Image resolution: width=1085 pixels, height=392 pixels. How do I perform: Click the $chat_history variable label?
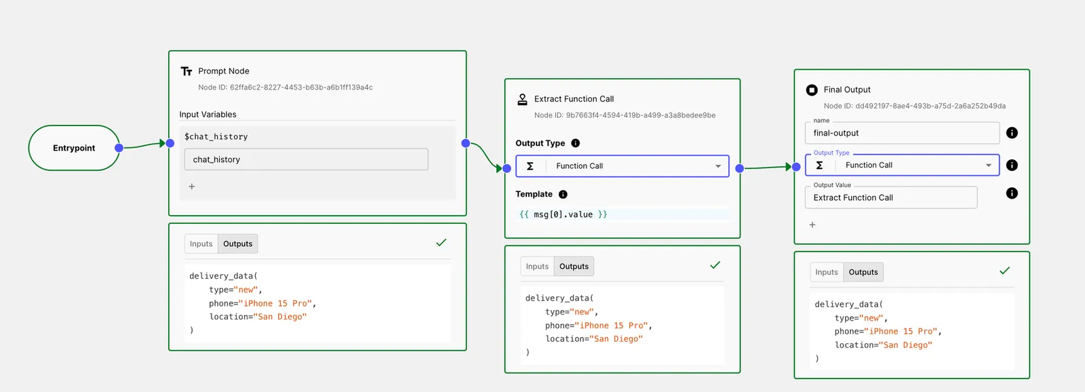216,136
